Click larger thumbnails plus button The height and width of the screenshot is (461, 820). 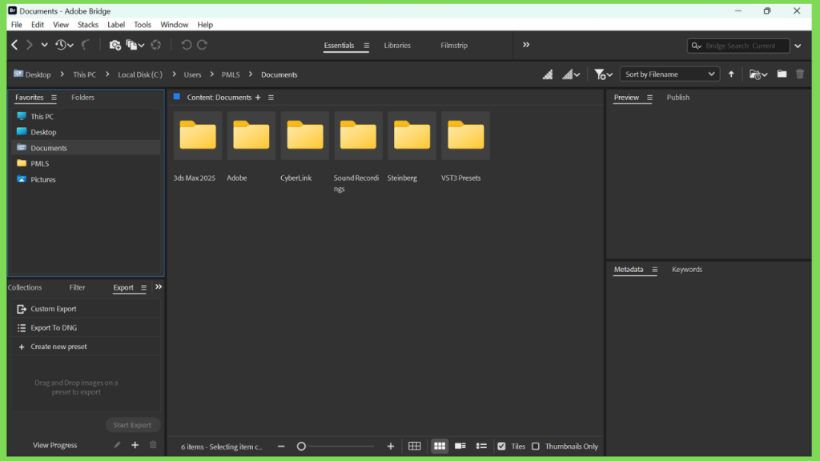point(391,447)
